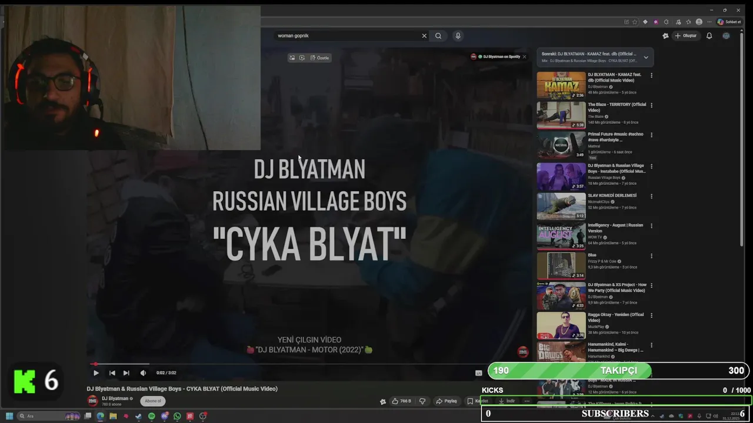This screenshot has width=753, height=423.
Task: Open options for Intelligency August video
Action: [651, 226]
